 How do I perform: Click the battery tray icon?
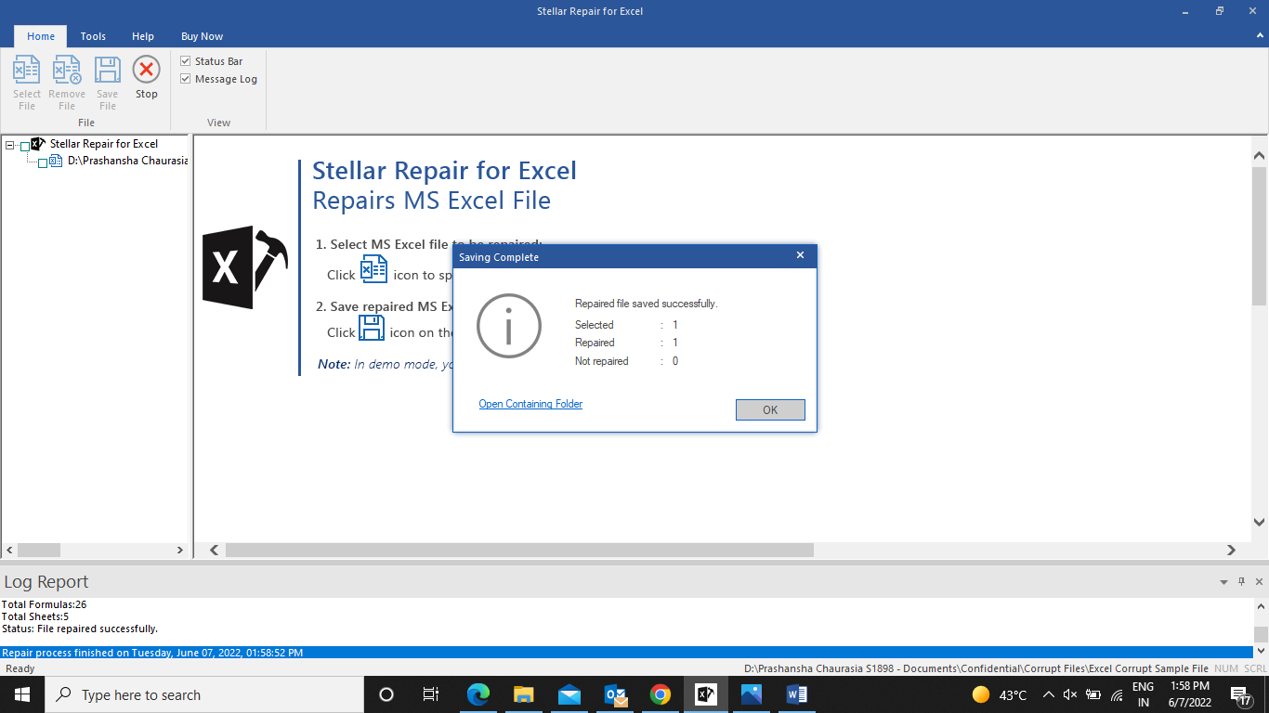1093,694
